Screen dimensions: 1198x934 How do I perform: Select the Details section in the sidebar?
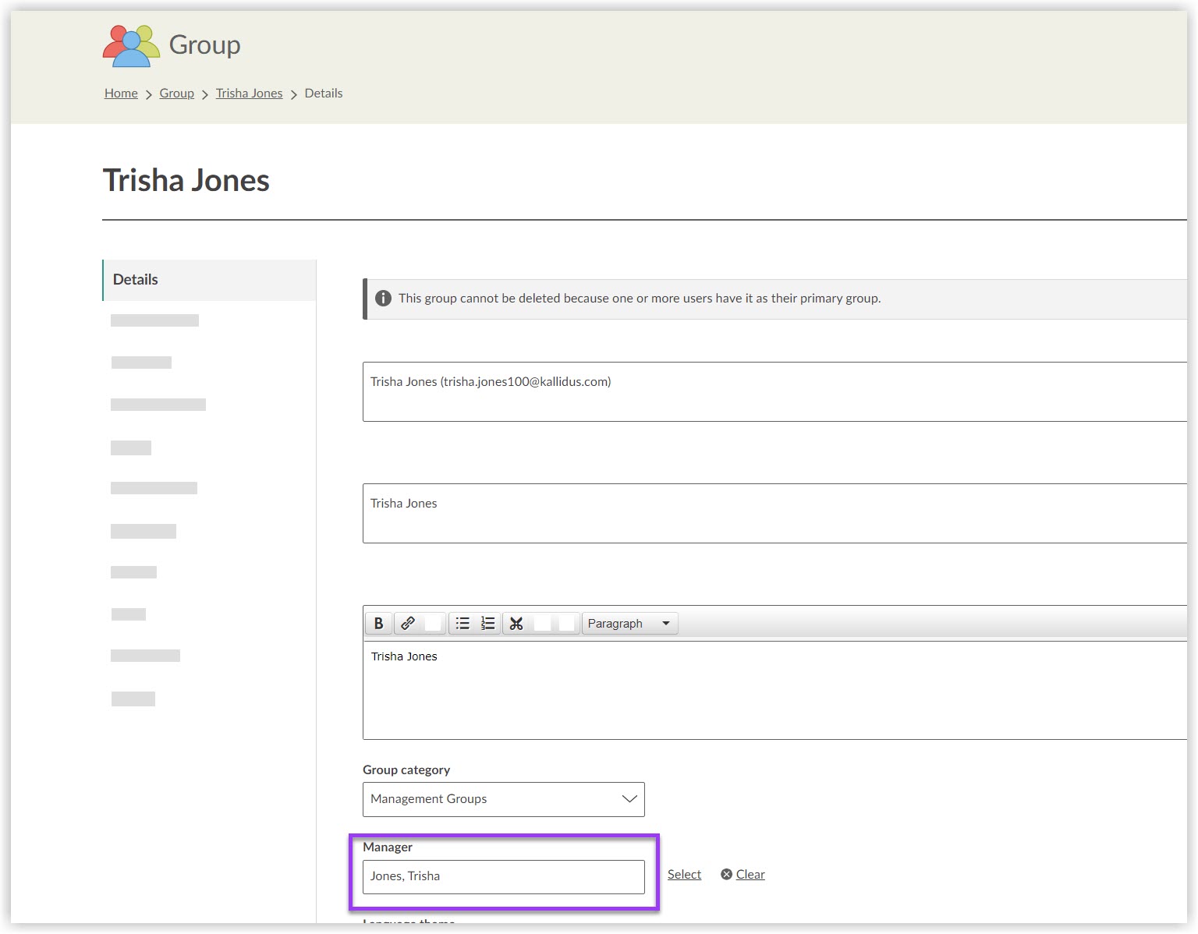coord(135,279)
